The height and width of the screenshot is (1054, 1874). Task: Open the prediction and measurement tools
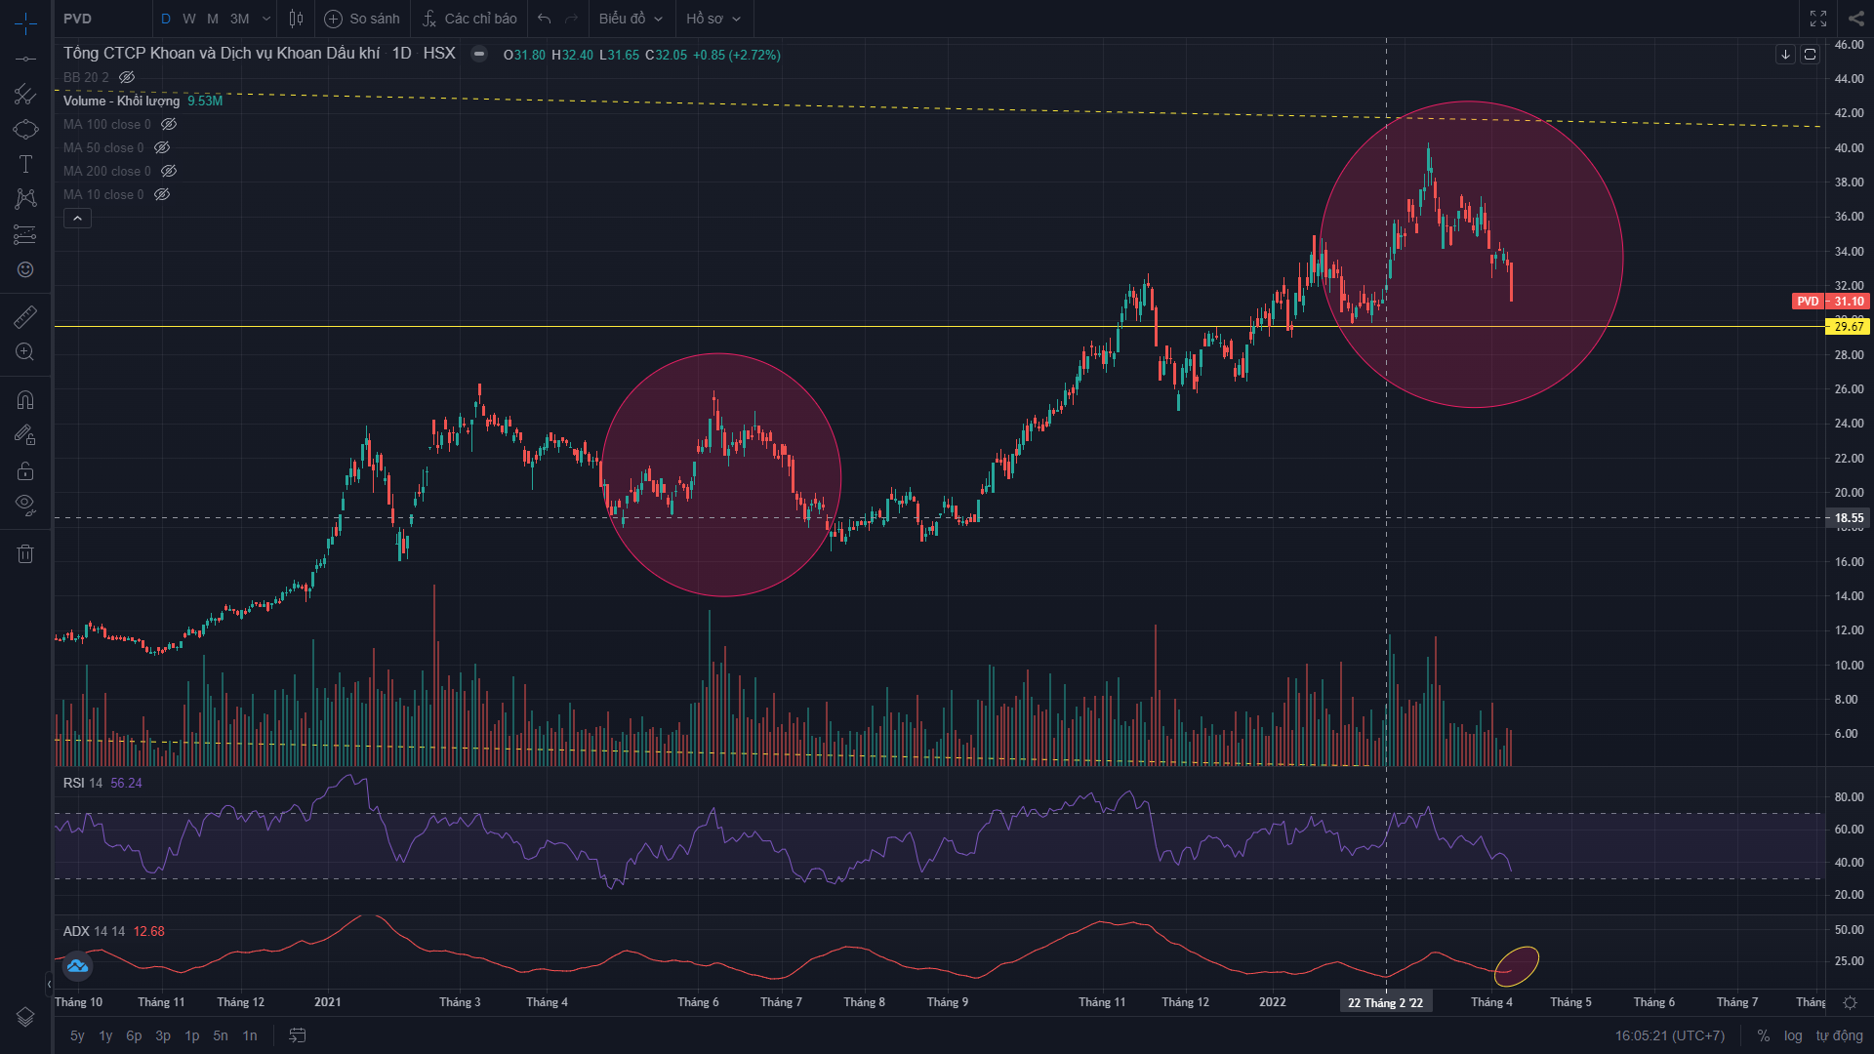(25, 234)
